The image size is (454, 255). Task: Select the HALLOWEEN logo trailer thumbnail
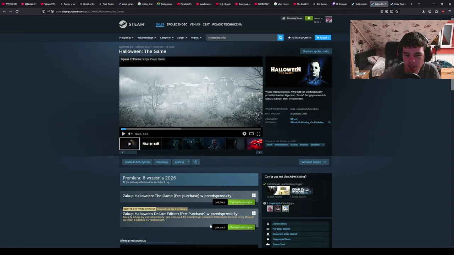151,144
